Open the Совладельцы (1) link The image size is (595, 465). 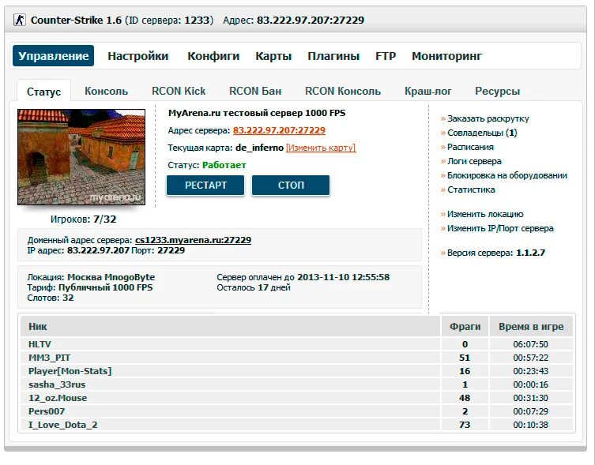pyautogui.click(x=482, y=133)
